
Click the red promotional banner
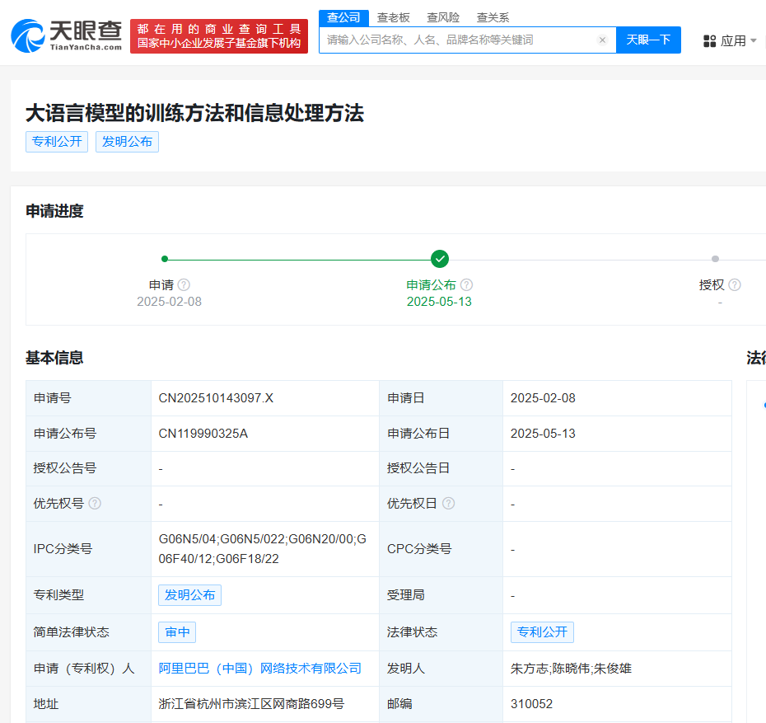[x=218, y=36]
